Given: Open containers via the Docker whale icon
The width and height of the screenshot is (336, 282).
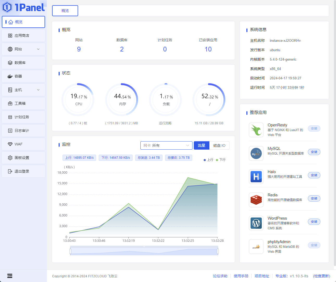Looking at the screenshot, I should (x=10, y=76).
